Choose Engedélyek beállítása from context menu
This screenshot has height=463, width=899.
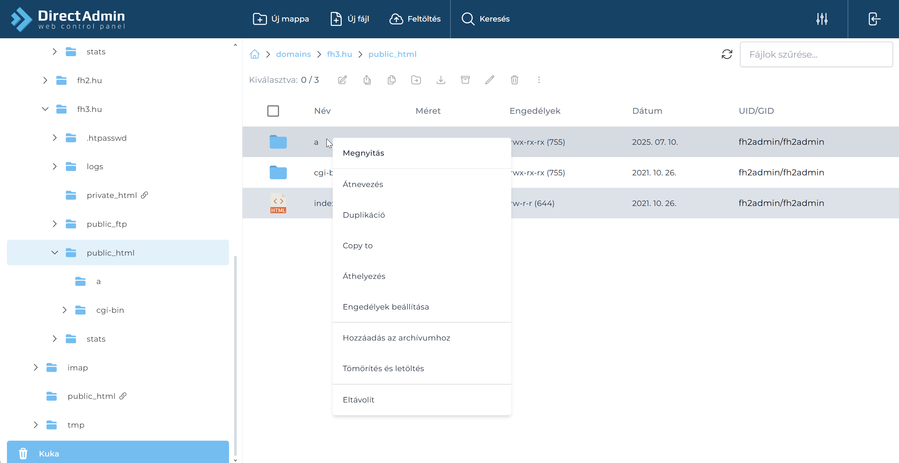pos(422,307)
